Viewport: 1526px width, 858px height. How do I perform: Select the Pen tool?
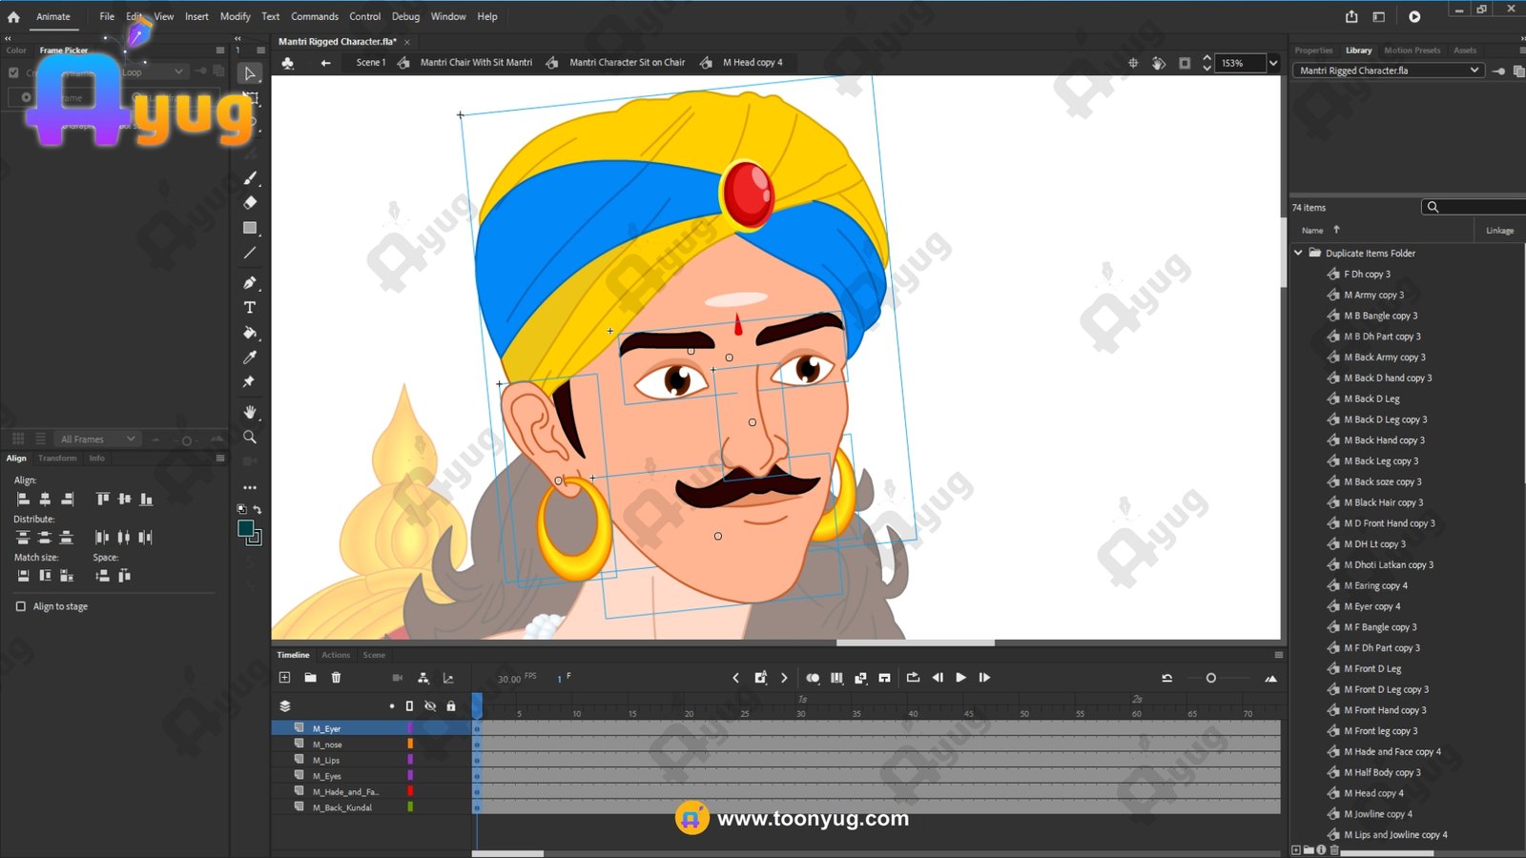250,282
